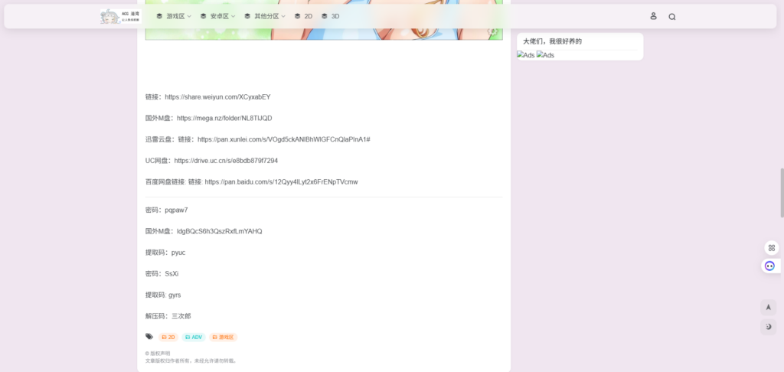
Task: Open the round chat bot icon
Action: [769, 266]
